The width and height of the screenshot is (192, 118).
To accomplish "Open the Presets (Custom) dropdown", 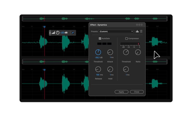I will coord(116,31).
